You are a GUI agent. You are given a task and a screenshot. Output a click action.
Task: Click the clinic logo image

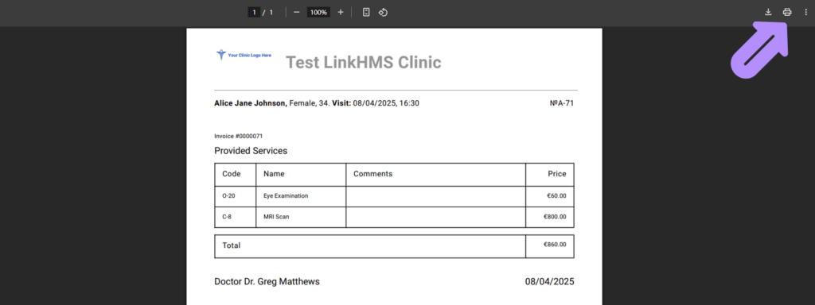click(244, 55)
